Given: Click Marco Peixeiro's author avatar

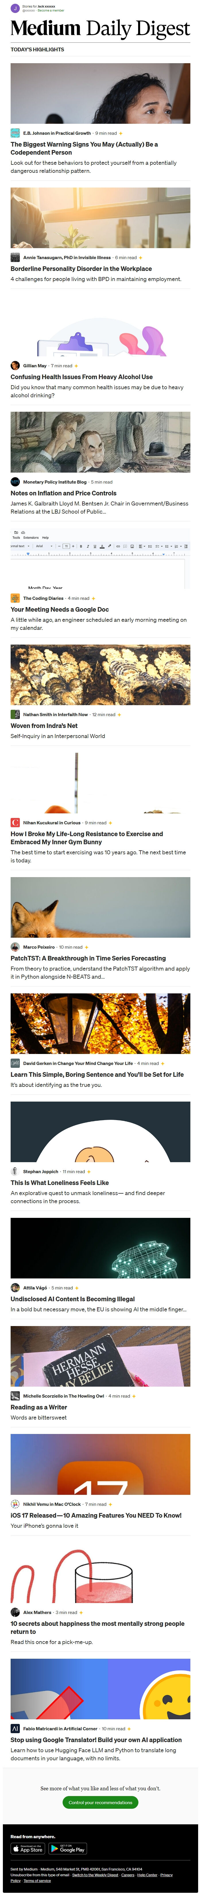Looking at the screenshot, I should [15, 947].
